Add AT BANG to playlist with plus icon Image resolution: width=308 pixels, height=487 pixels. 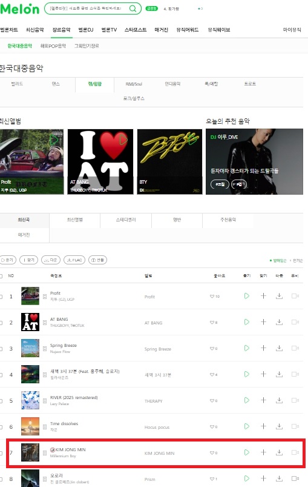[263, 322]
